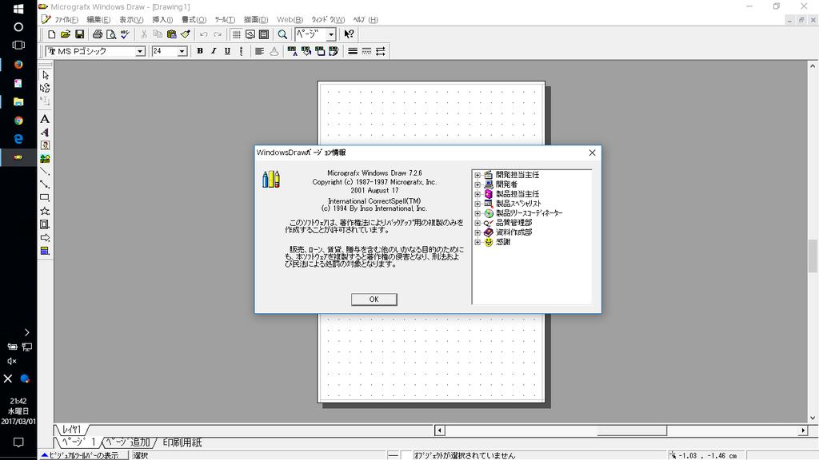Viewport: 819px width, 460px height.
Task: Click the dashed line style button
Action: click(366, 51)
